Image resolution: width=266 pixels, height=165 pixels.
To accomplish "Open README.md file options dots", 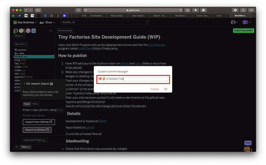I will coord(53,57).
